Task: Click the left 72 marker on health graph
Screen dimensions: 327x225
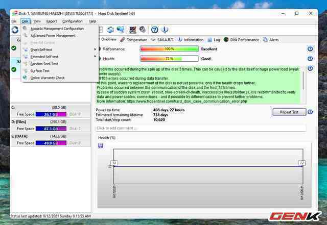Action: [114, 163]
